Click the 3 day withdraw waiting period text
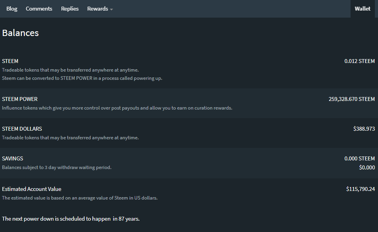The width and height of the screenshot is (378, 232). (57, 167)
